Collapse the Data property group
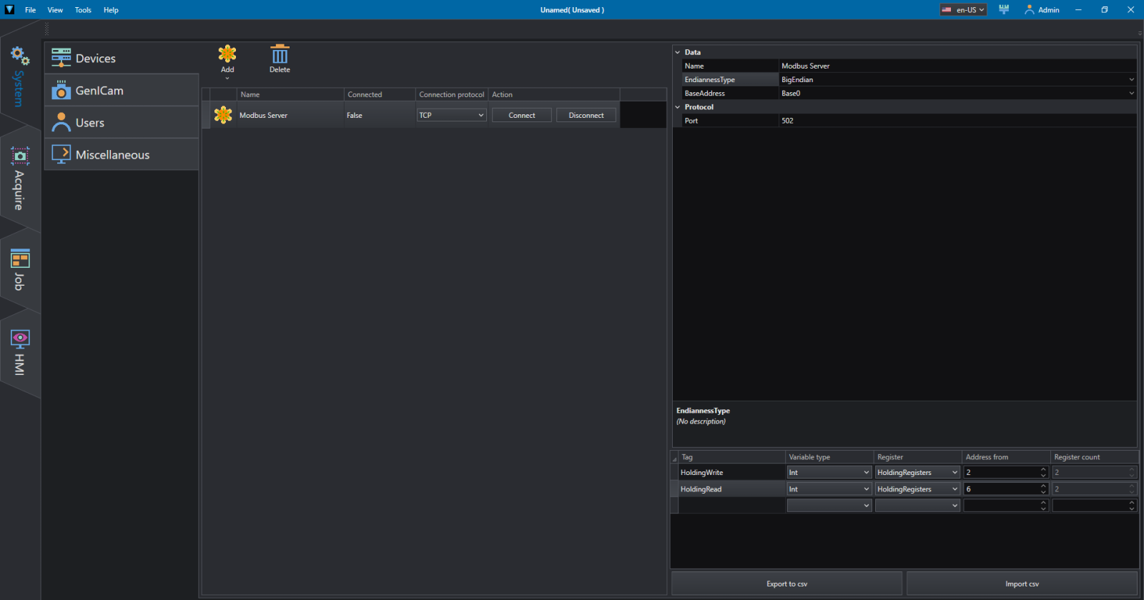The height and width of the screenshot is (600, 1144). pyautogui.click(x=678, y=52)
